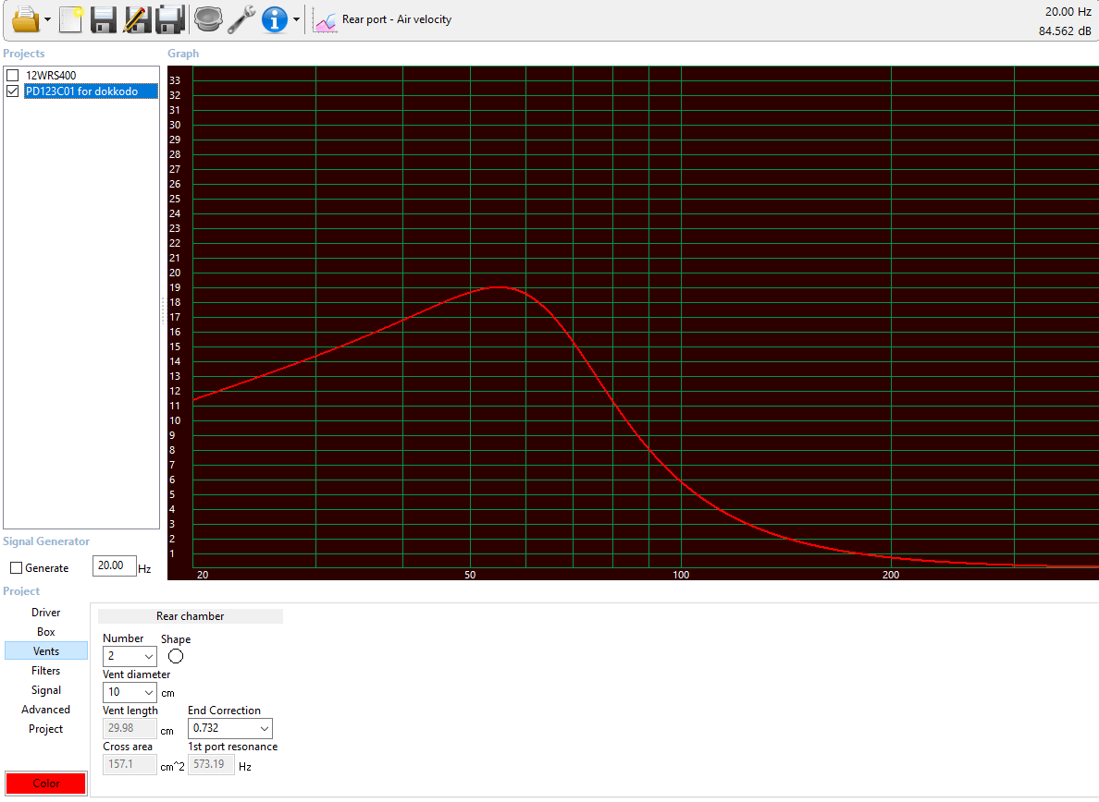The width and height of the screenshot is (1099, 802).
Task: Open options with the wrench icon
Action: click(241, 19)
